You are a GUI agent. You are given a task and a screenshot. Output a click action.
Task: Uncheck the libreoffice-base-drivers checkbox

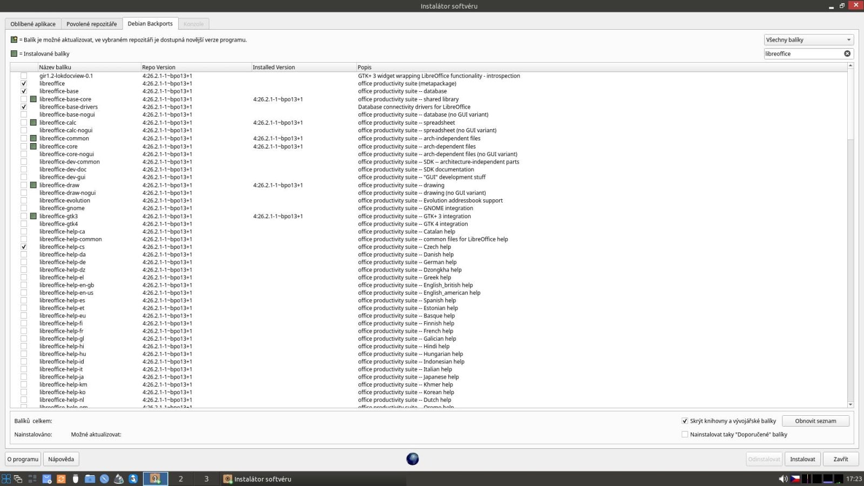(24, 107)
